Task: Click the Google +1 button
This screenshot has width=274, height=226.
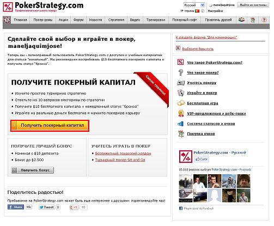Action: pos(74,207)
